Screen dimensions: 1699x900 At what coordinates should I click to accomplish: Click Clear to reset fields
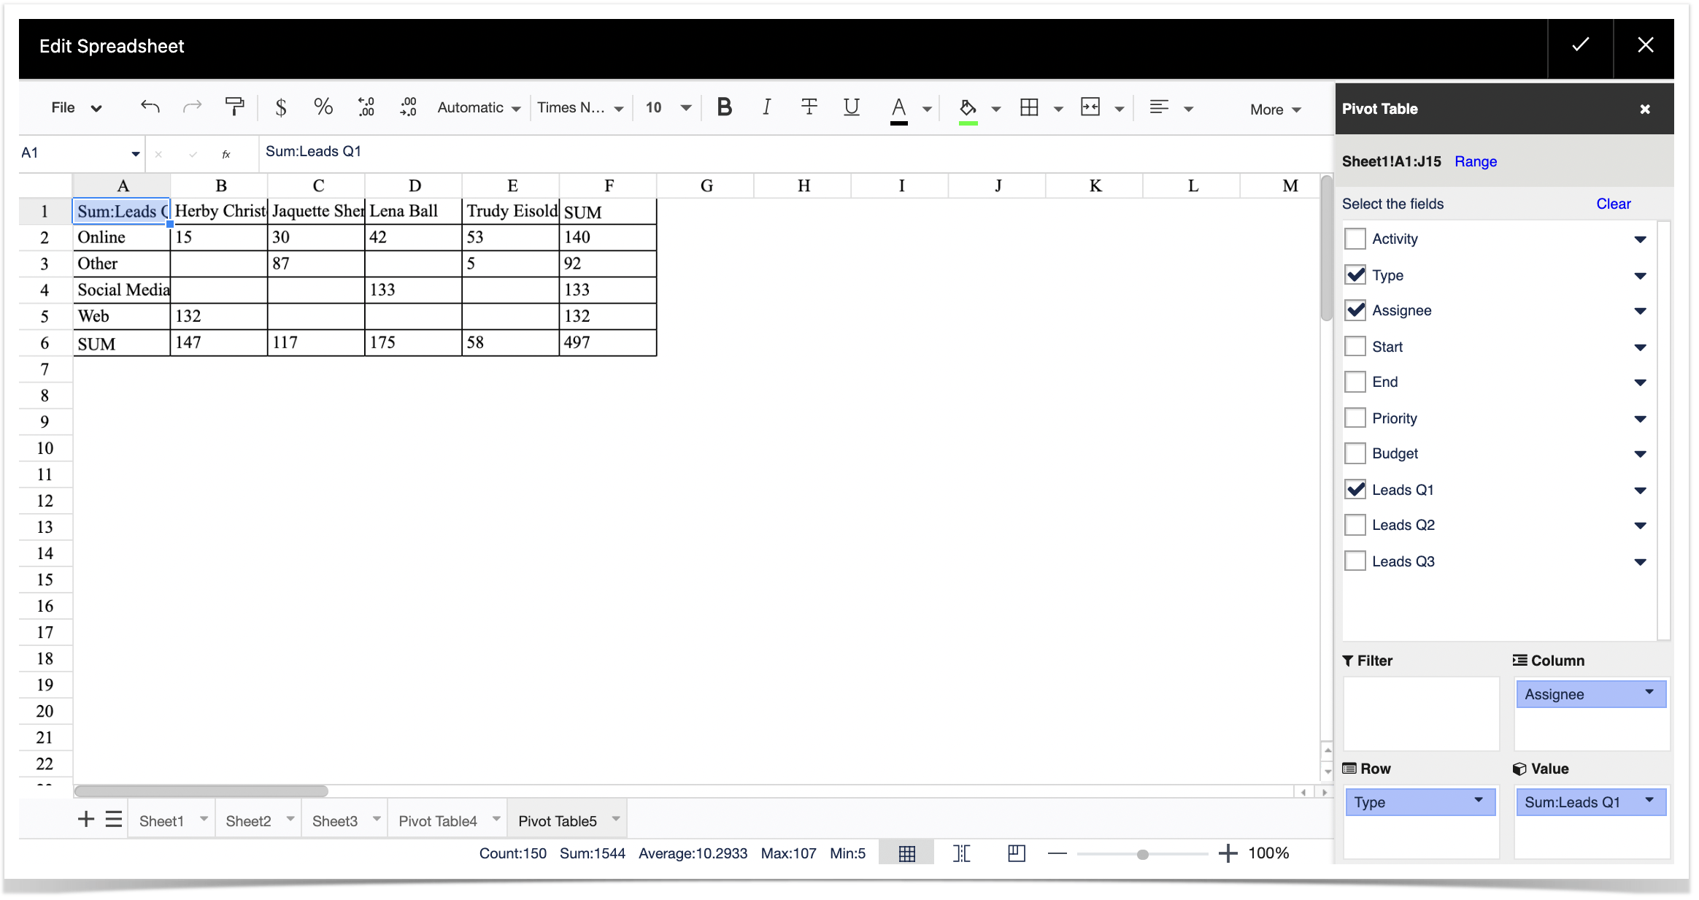point(1613,204)
